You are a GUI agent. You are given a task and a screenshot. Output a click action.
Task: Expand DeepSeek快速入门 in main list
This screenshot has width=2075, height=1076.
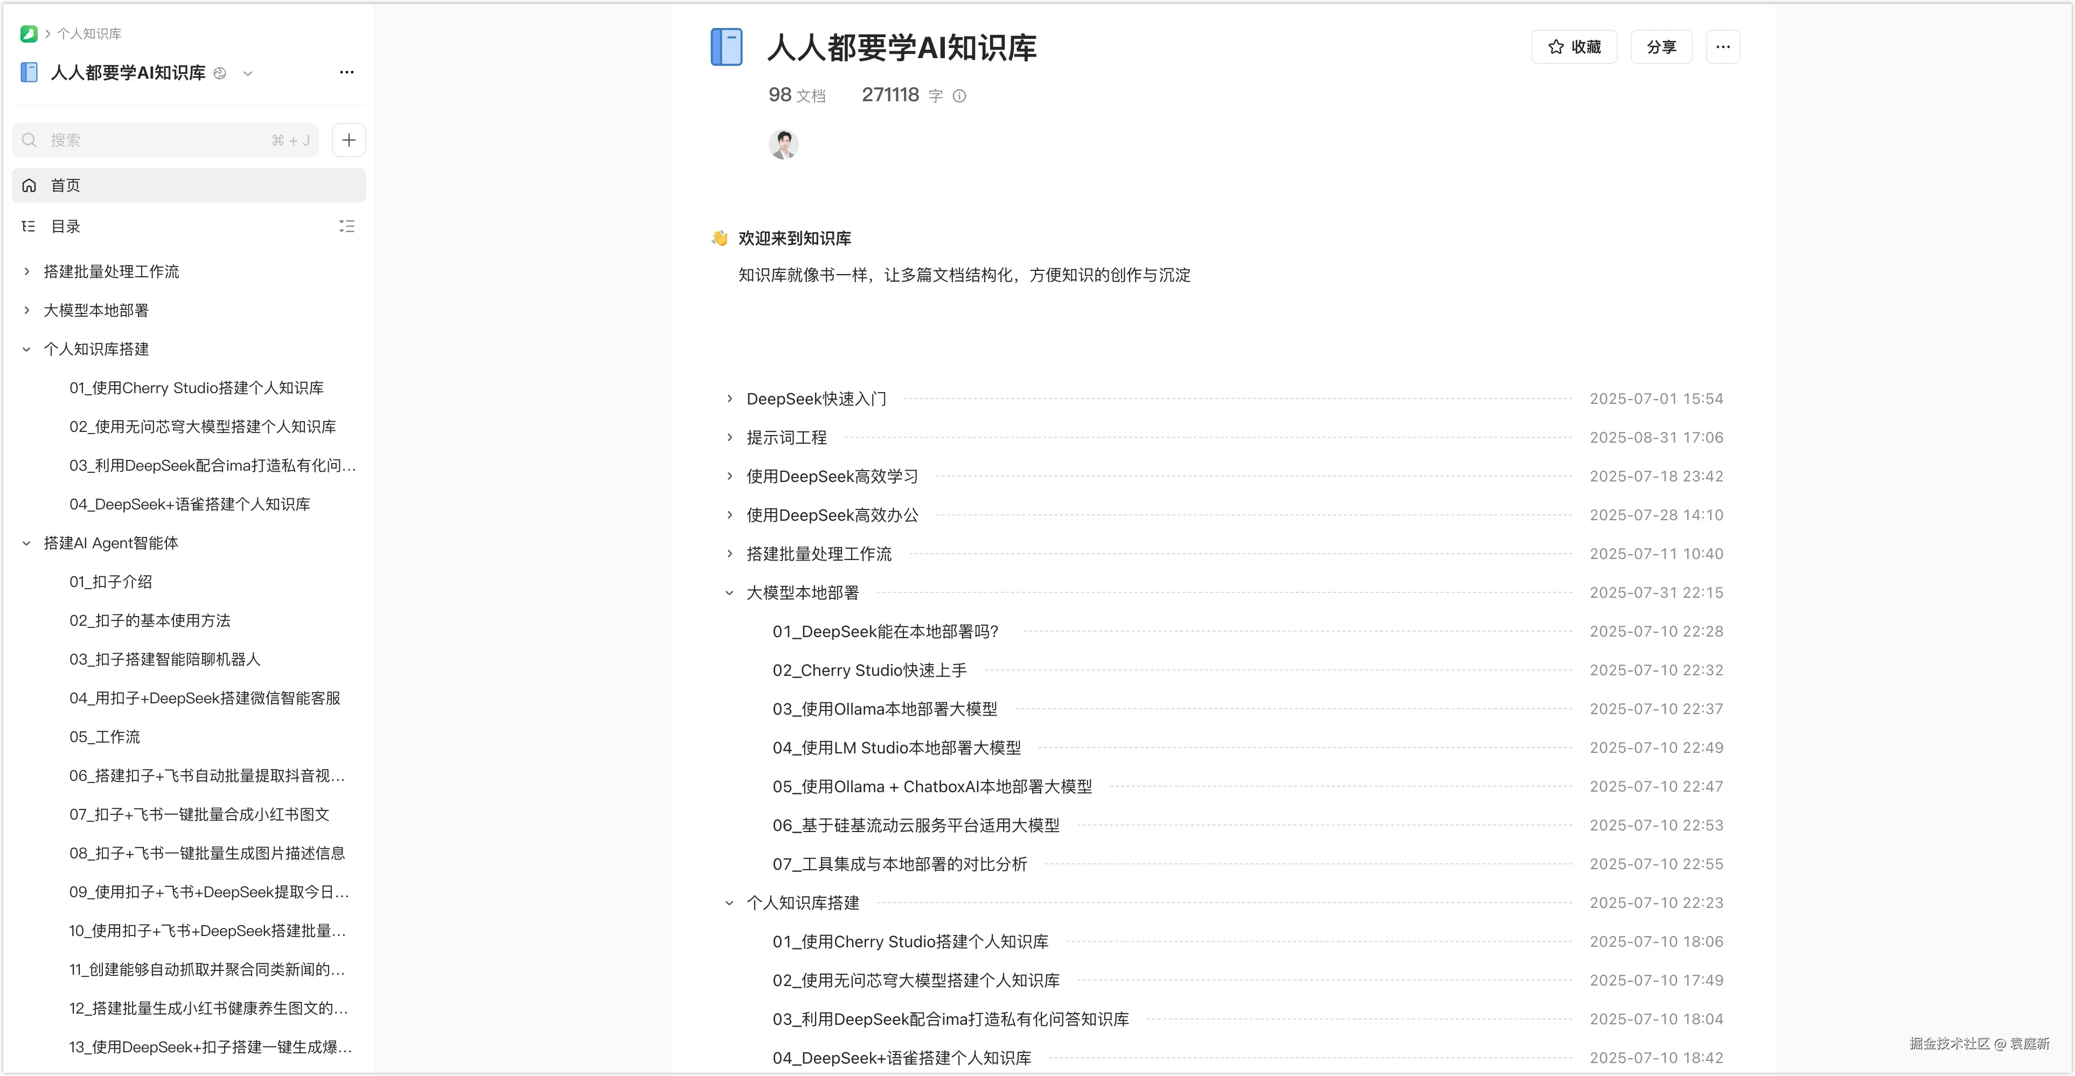point(730,399)
